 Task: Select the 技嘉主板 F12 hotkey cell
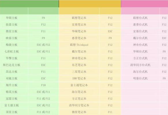(x=43, y=24)
